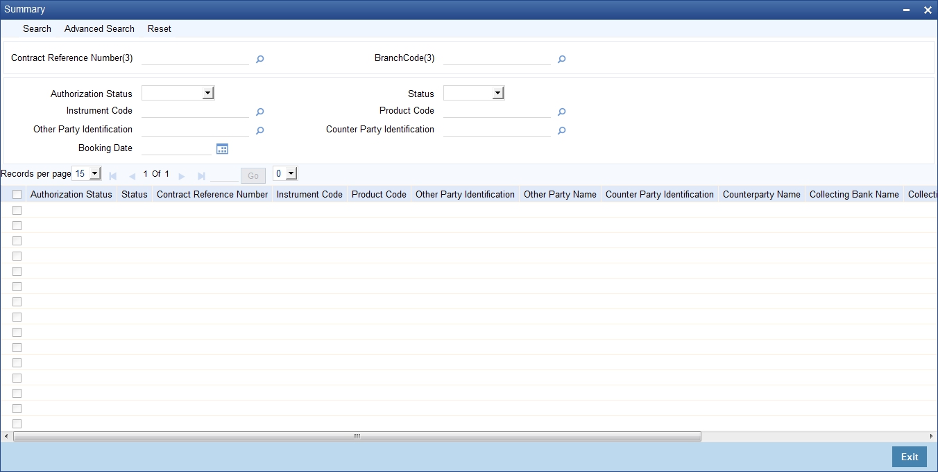
Task: Close the Summary window
Action: point(928,10)
